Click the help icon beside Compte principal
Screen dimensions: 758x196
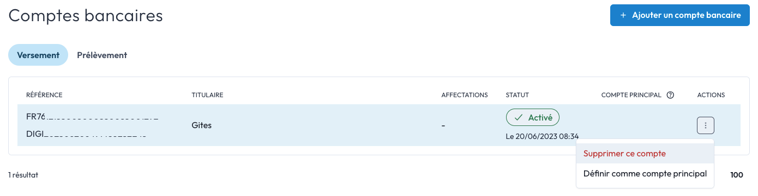click(670, 95)
